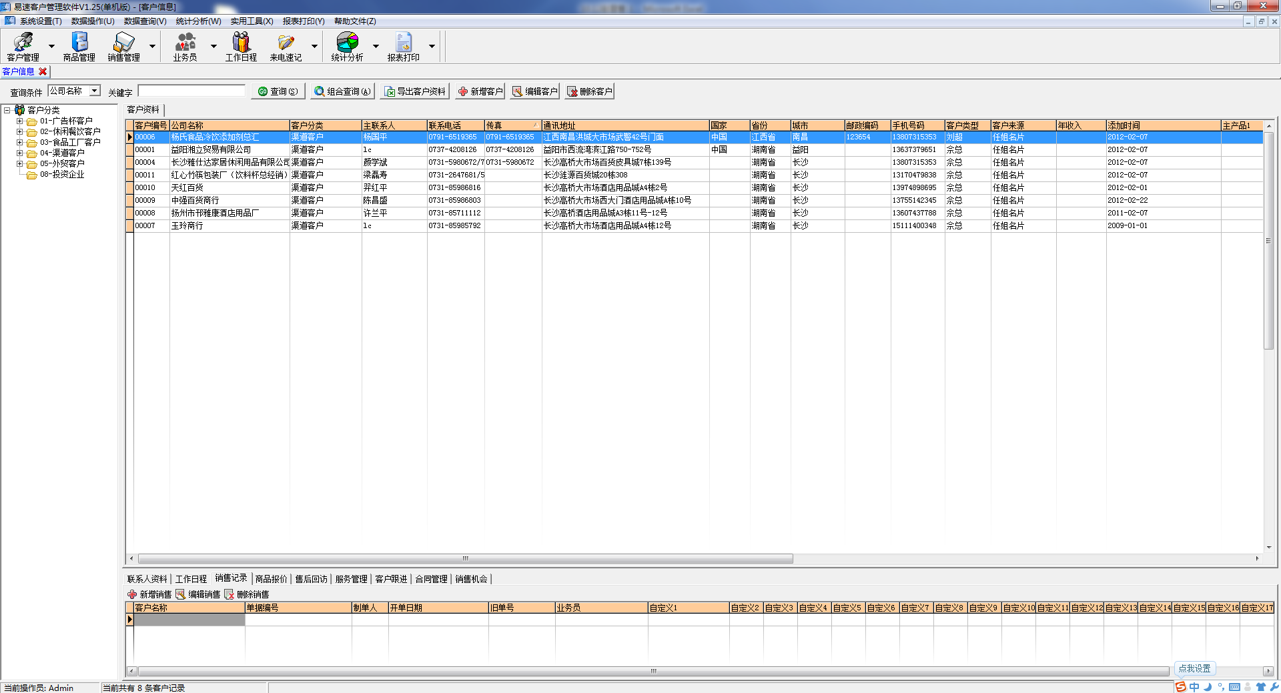Open the 系统设置(T) menu
This screenshot has width=1281, height=693.
(41, 21)
